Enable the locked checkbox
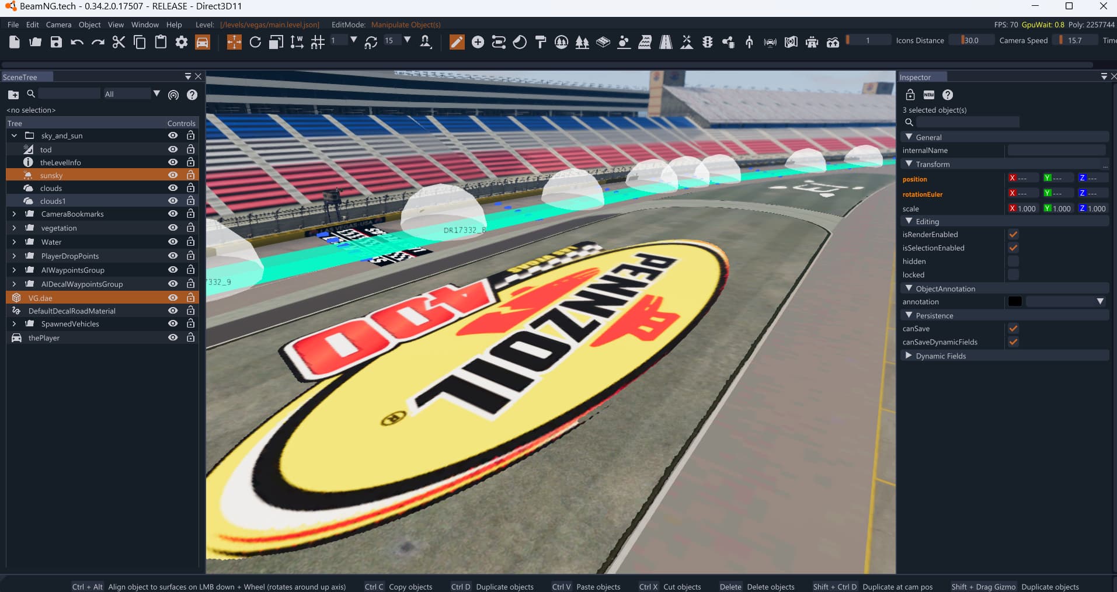This screenshot has height=592, width=1117. (x=1014, y=275)
